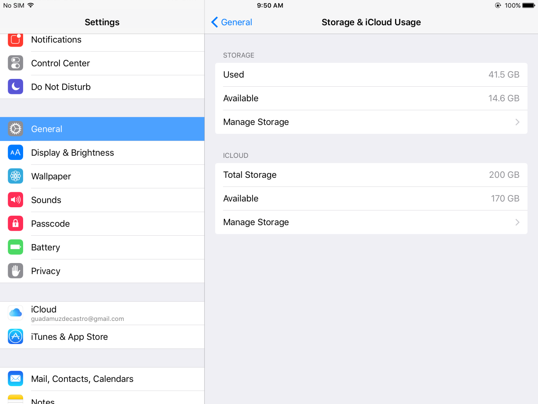
Task: Expand Manage Storage under STORAGE section
Action: pyautogui.click(x=371, y=122)
